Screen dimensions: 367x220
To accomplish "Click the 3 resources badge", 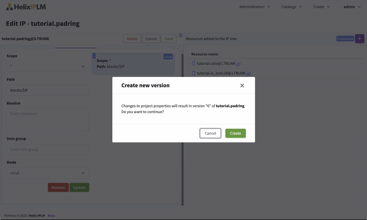I will click(345, 39).
